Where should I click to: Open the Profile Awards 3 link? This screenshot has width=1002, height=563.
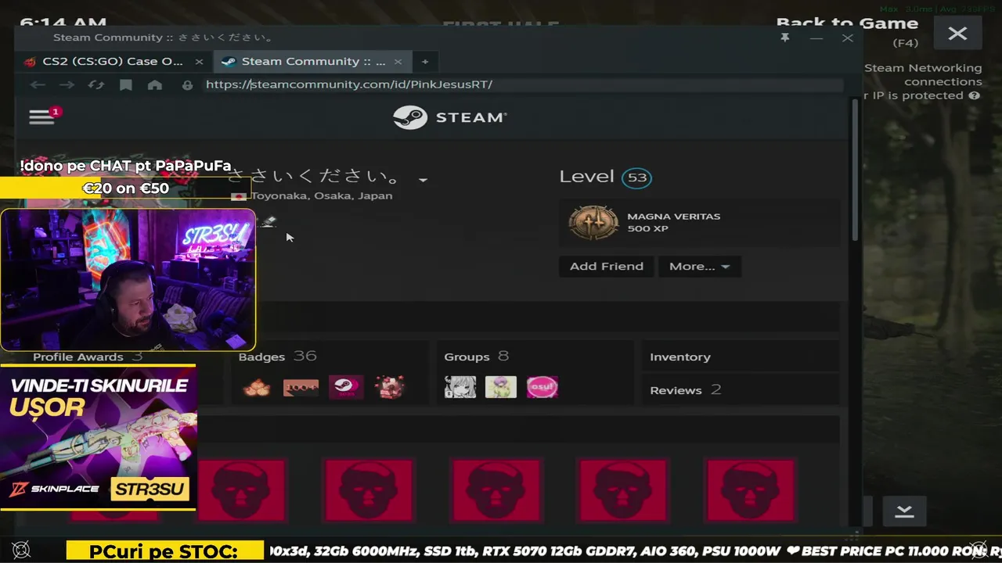pos(88,357)
